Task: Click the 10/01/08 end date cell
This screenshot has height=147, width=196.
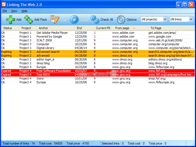Action: [81, 78]
